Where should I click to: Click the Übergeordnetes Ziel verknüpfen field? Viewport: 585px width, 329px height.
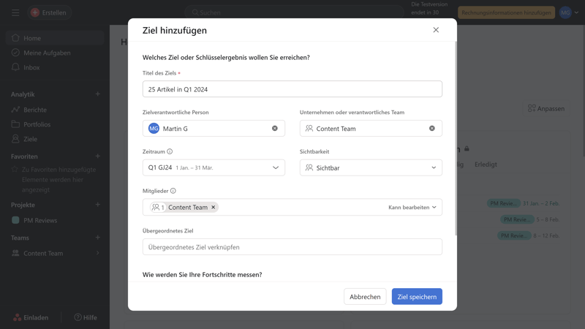tap(292, 247)
